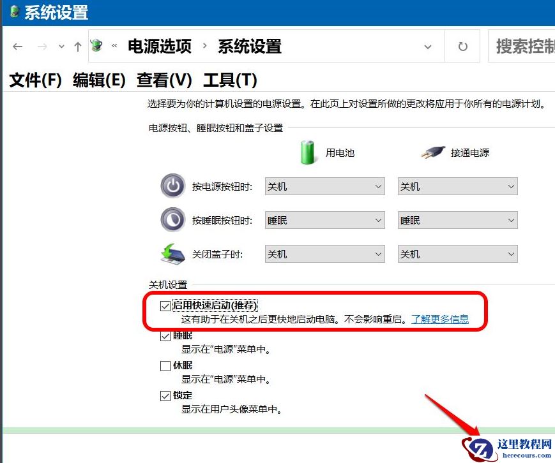Click the laptop lid icon beside 关闭盖子时
This screenshot has height=463, width=555.
173,253
